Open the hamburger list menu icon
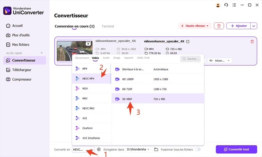Image resolution: width=262 pixels, height=157 pixels. click(234, 5)
